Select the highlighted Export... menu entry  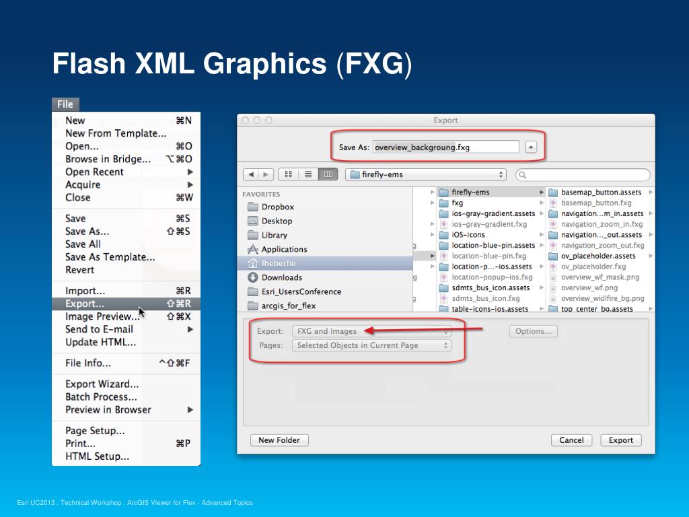pyautogui.click(x=126, y=304)
